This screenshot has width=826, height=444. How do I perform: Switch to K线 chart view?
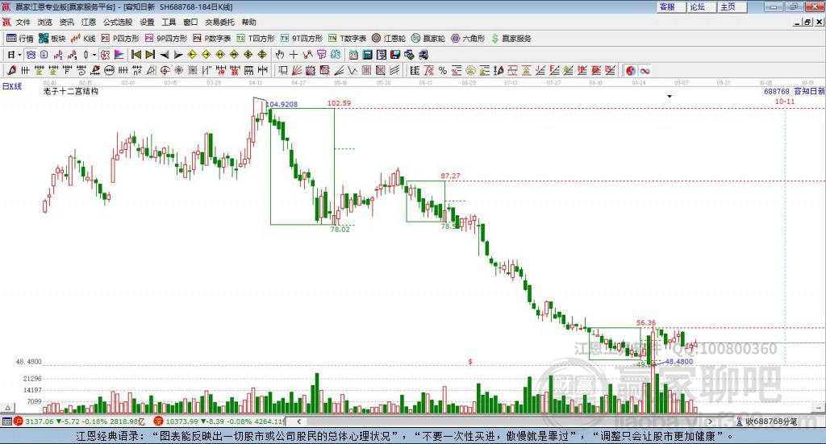(84, 39)
